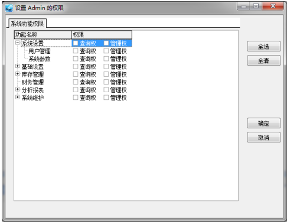
Task: Cancel with the 取消 button
Action: (263, 137)
